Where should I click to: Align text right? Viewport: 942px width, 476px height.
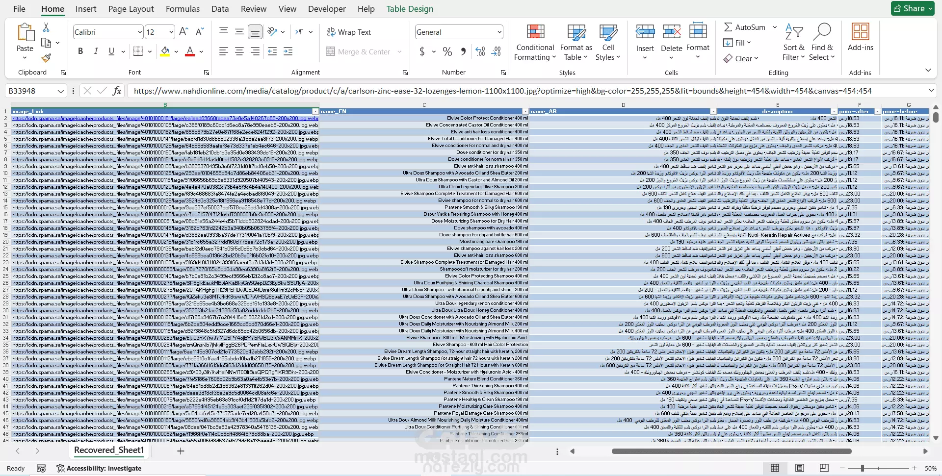255,51
